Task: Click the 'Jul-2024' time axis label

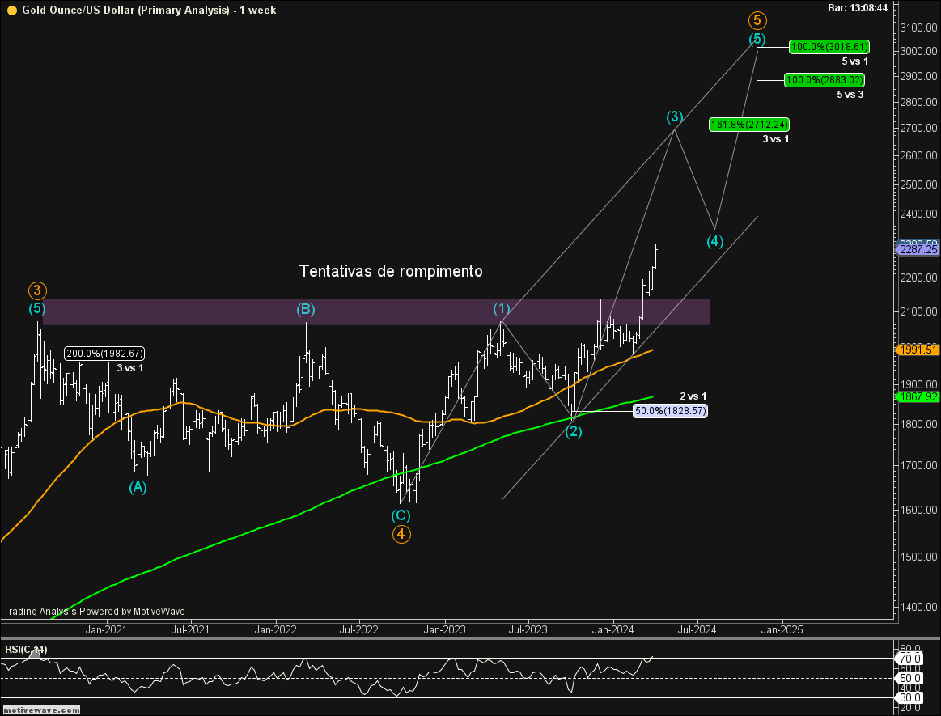Action: pos(697,629)
